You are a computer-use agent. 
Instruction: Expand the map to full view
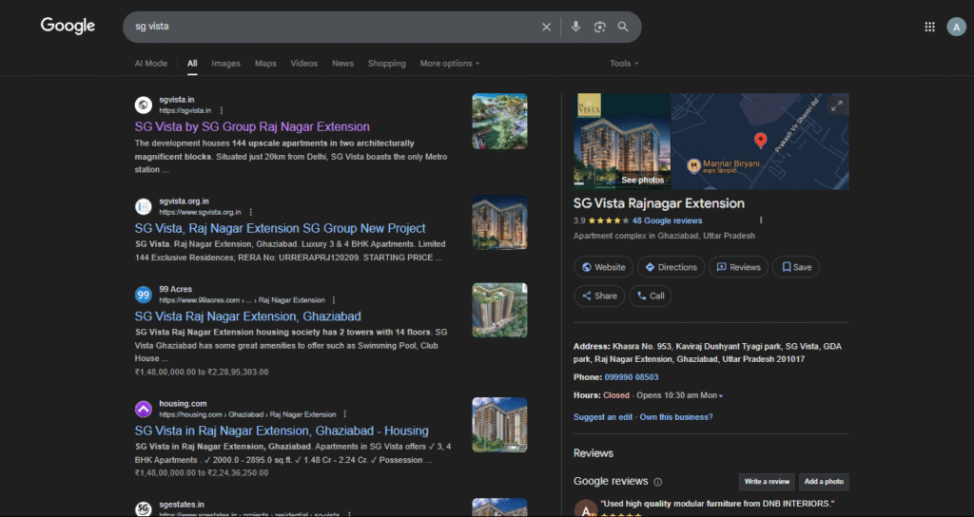[x=836, y=106]
